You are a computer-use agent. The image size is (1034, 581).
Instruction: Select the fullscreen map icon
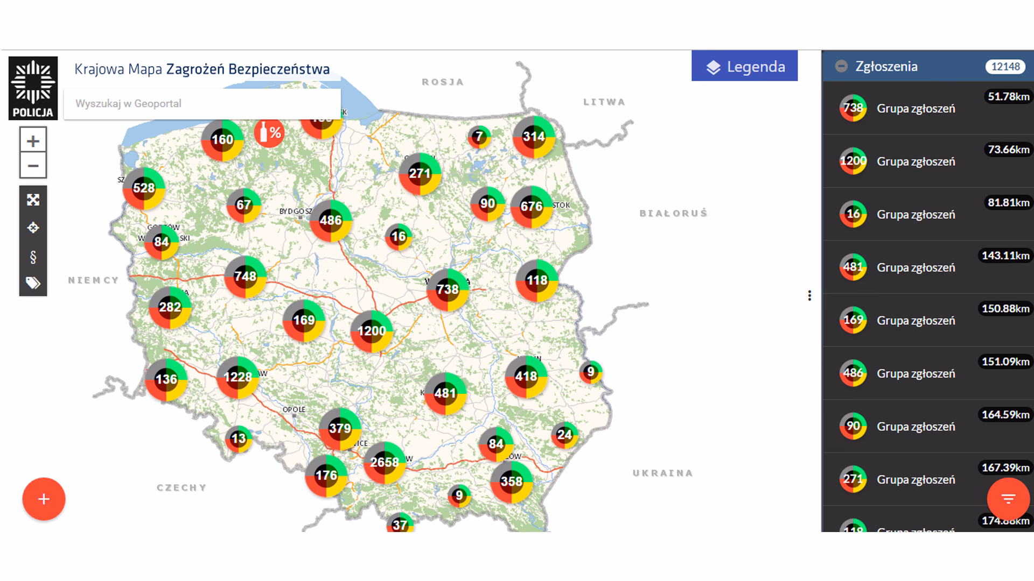coord(33,200)
